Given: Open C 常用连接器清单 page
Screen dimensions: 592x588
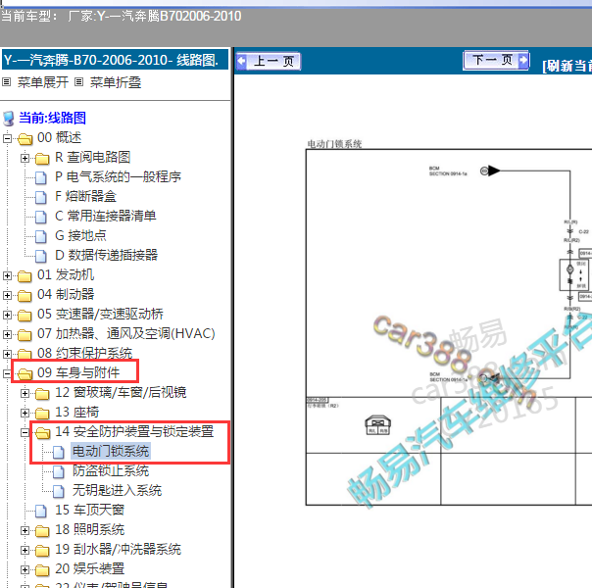Looking at the screenshot, I should [105, 216].
